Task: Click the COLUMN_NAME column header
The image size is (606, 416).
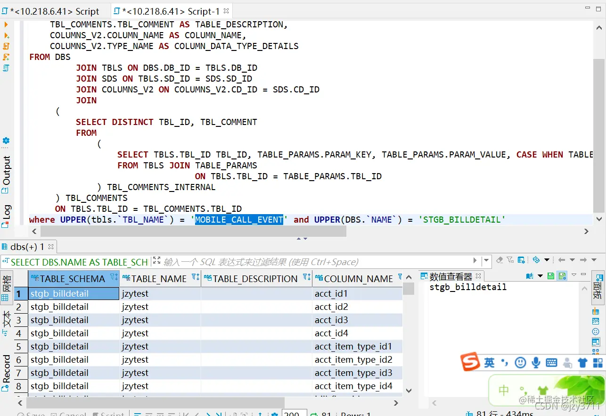Action: point(357,279)
